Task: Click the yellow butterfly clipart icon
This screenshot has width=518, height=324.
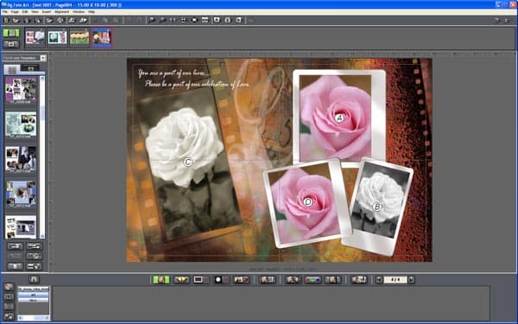Action: pos(181,280)
